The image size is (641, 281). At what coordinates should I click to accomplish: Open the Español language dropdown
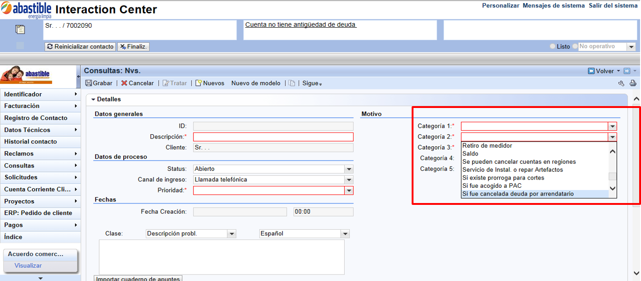click(345, 234)
